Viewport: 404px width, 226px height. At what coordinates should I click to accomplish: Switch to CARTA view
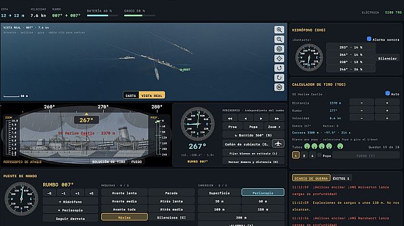131,95
